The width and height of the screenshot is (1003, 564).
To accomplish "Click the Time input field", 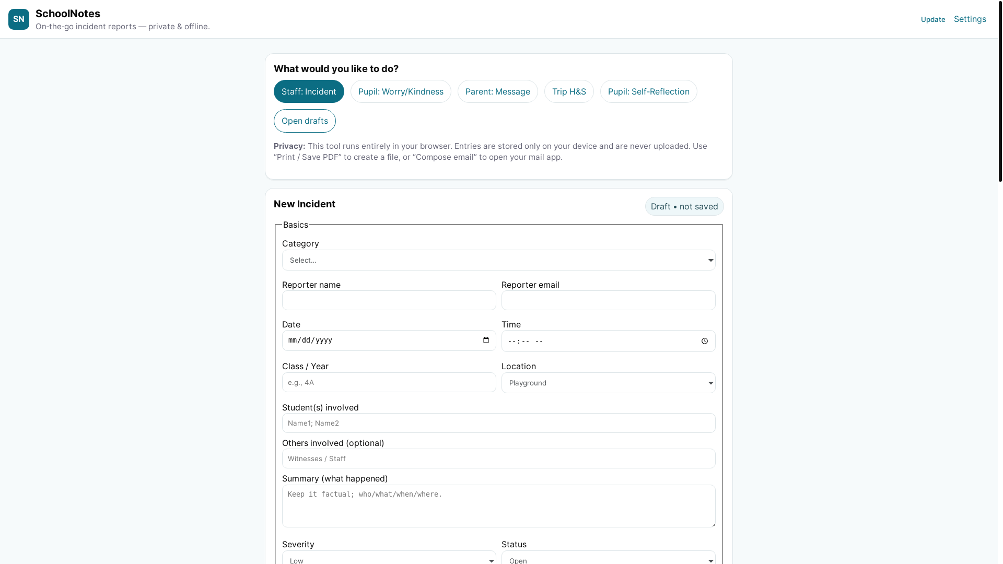I will [608, 341].
